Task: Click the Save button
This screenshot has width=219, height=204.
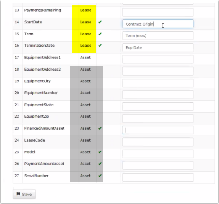Action: [x=24, y=194]
